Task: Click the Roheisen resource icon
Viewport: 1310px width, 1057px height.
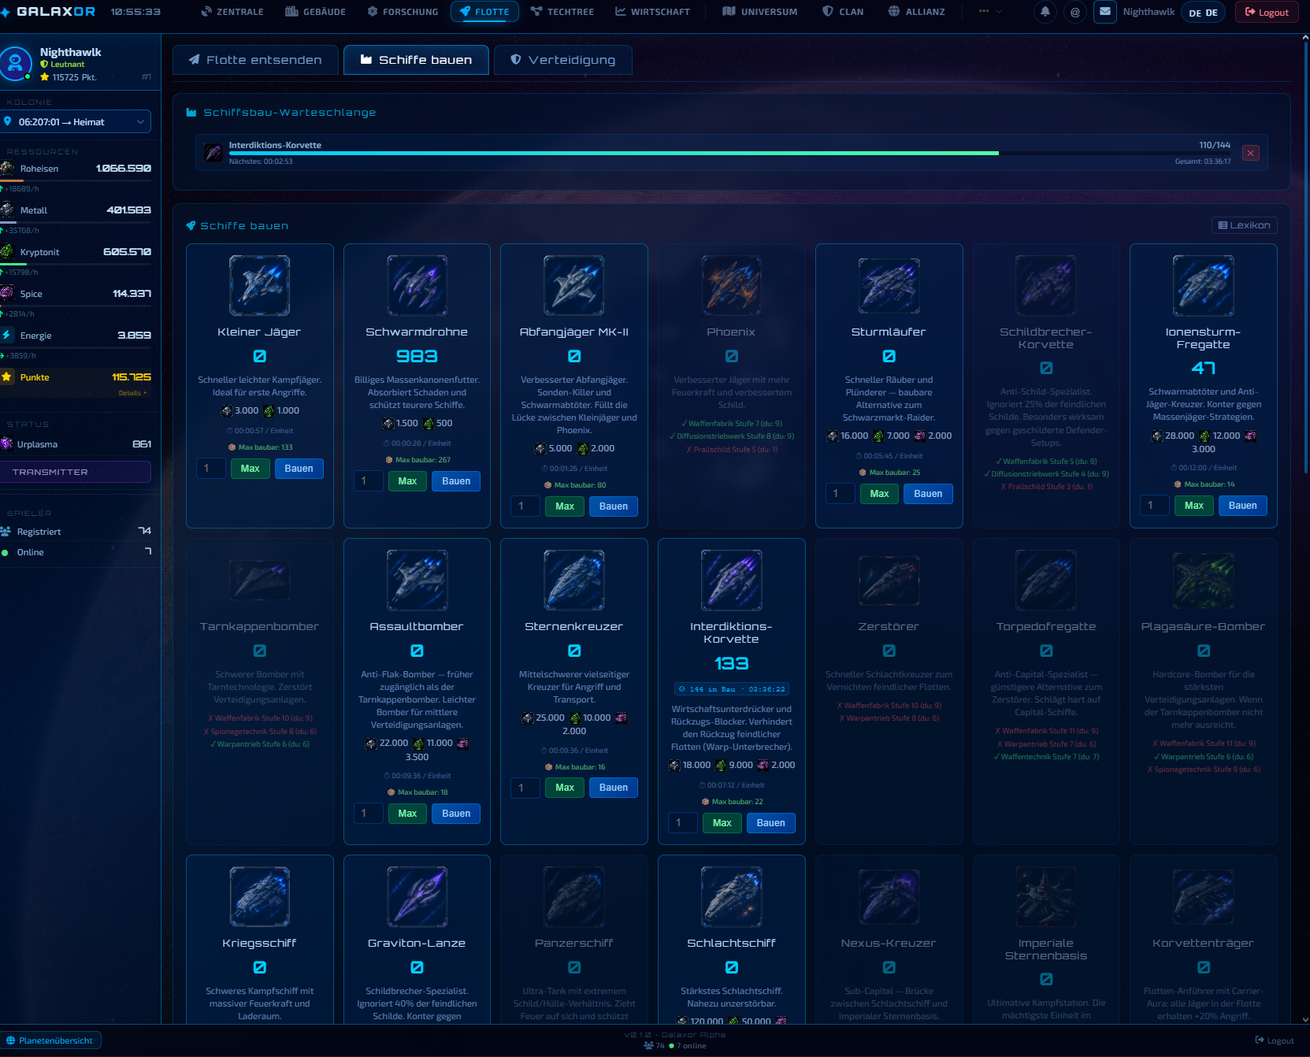Action: (8, 168)
